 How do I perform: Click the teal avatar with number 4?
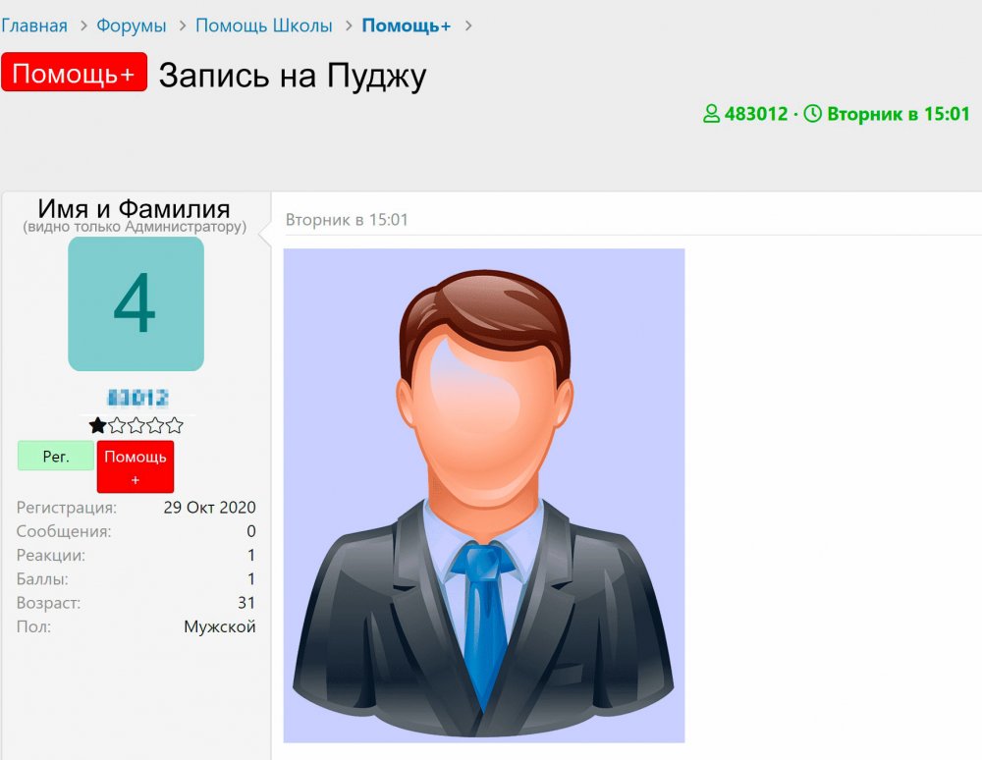[x=136, y=303]
